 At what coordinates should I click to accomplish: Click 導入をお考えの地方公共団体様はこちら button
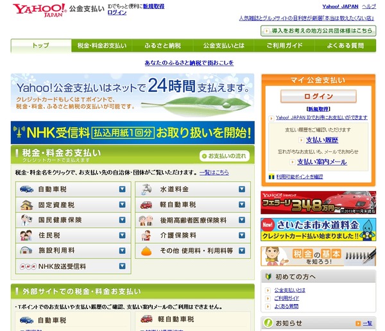coord(318,31)
